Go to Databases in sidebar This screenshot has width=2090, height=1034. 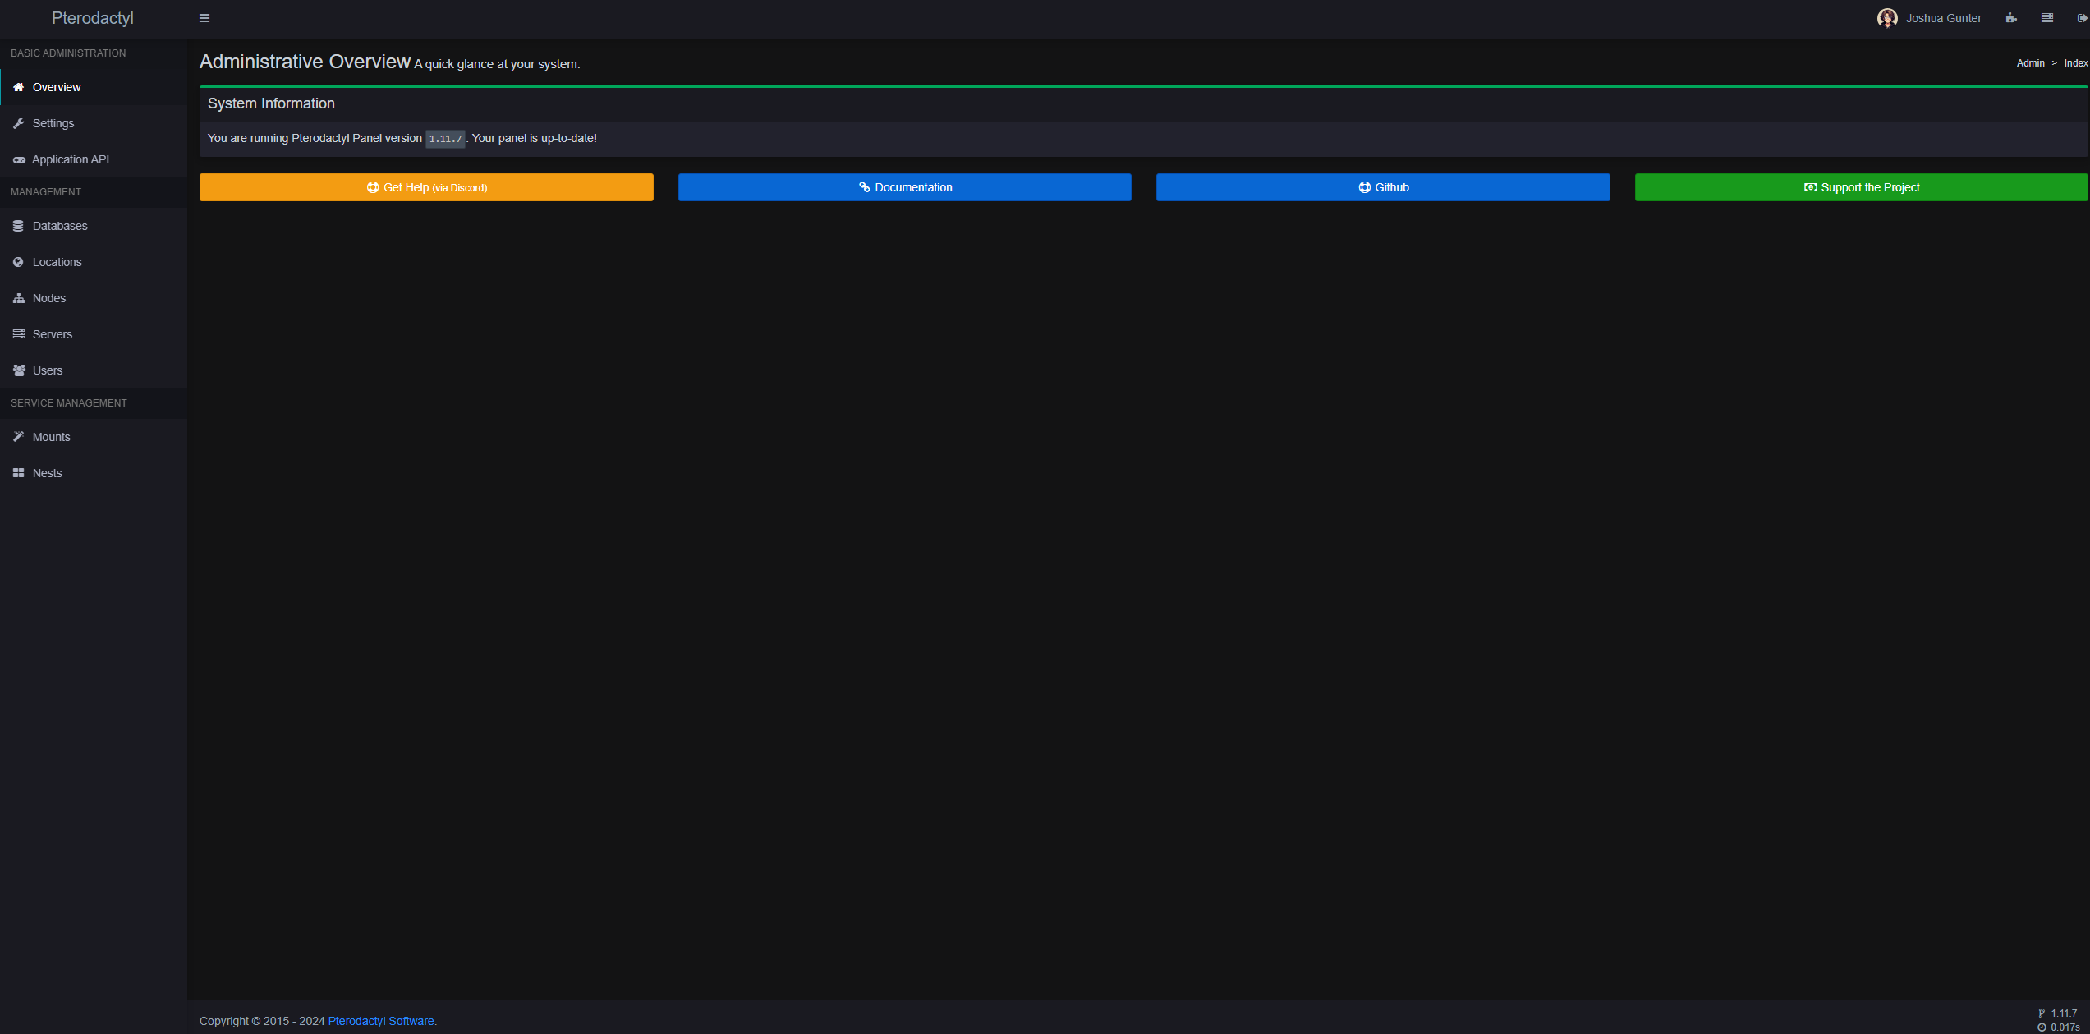[x=60, y=226]
